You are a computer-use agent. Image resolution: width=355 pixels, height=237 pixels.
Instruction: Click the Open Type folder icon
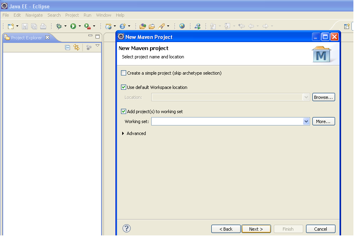pos(142,26)
